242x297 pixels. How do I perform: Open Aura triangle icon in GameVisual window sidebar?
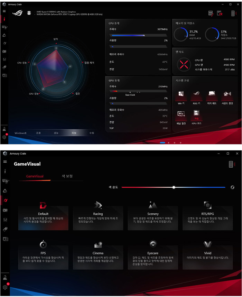pos(5,191)
